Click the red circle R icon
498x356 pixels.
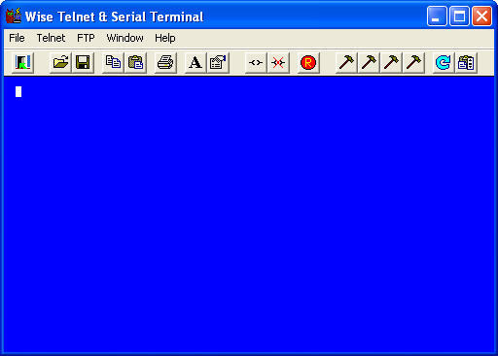[x=308, y=62]
